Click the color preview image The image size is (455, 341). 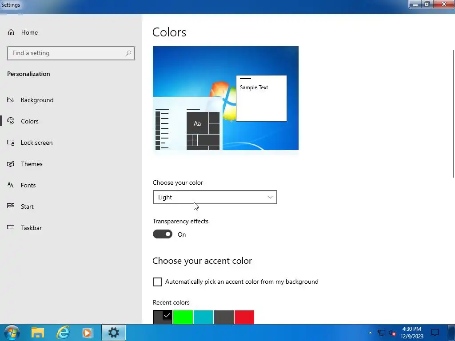tap(225, 98)
